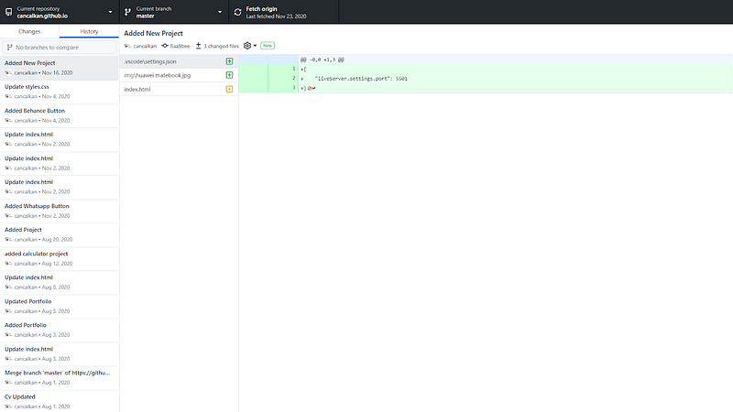Focus the branch compare input field

pos(60,48)
